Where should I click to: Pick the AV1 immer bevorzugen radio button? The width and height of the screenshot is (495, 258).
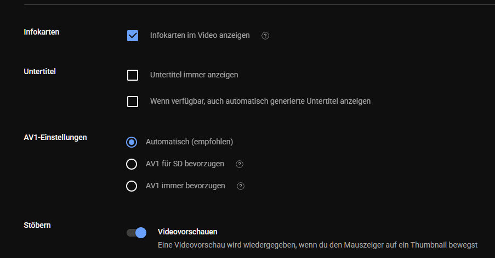132,186
